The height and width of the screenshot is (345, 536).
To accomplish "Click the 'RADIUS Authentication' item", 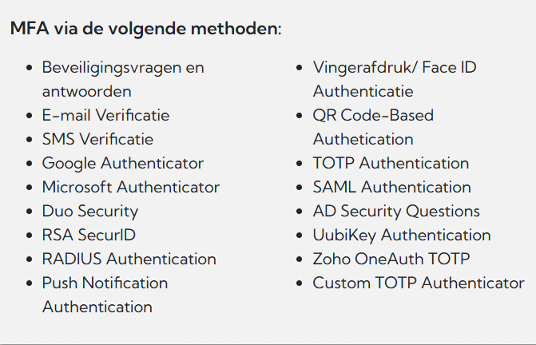I will pyautogui.click(x=129, y=259).
